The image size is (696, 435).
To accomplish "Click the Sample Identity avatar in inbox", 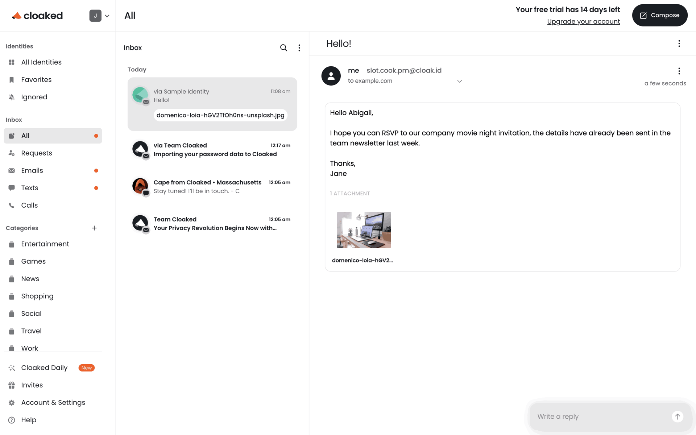I will [140, 95].
